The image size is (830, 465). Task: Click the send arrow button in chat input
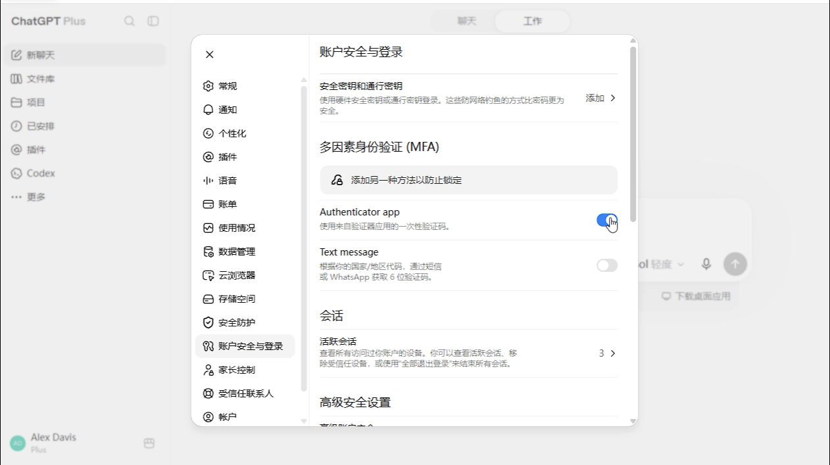point(735,264)
